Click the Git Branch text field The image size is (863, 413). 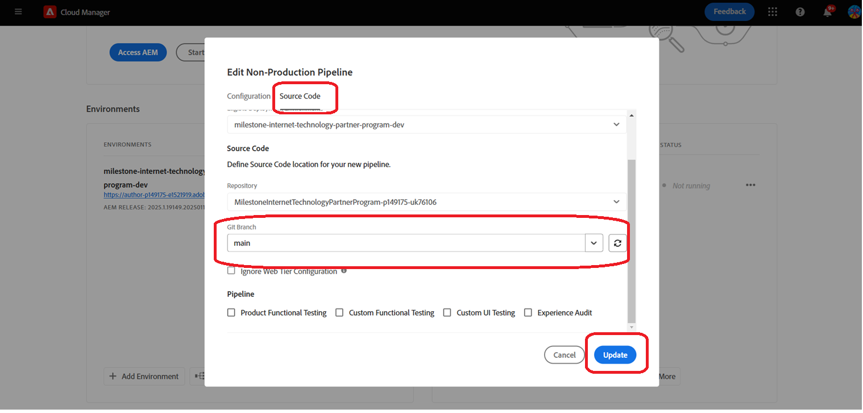click(x=406, y=243)
